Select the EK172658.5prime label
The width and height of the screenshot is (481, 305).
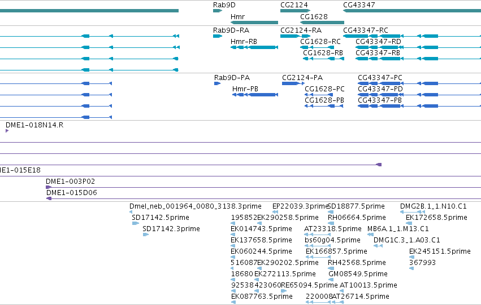(436, 218)
